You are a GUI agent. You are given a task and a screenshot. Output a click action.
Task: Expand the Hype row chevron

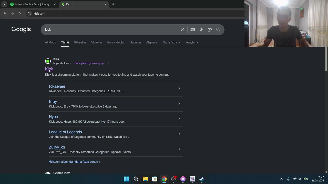[179, 119]
